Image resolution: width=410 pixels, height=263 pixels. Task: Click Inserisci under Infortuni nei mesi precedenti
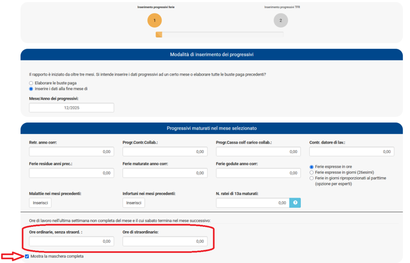(x=134, y=203)
